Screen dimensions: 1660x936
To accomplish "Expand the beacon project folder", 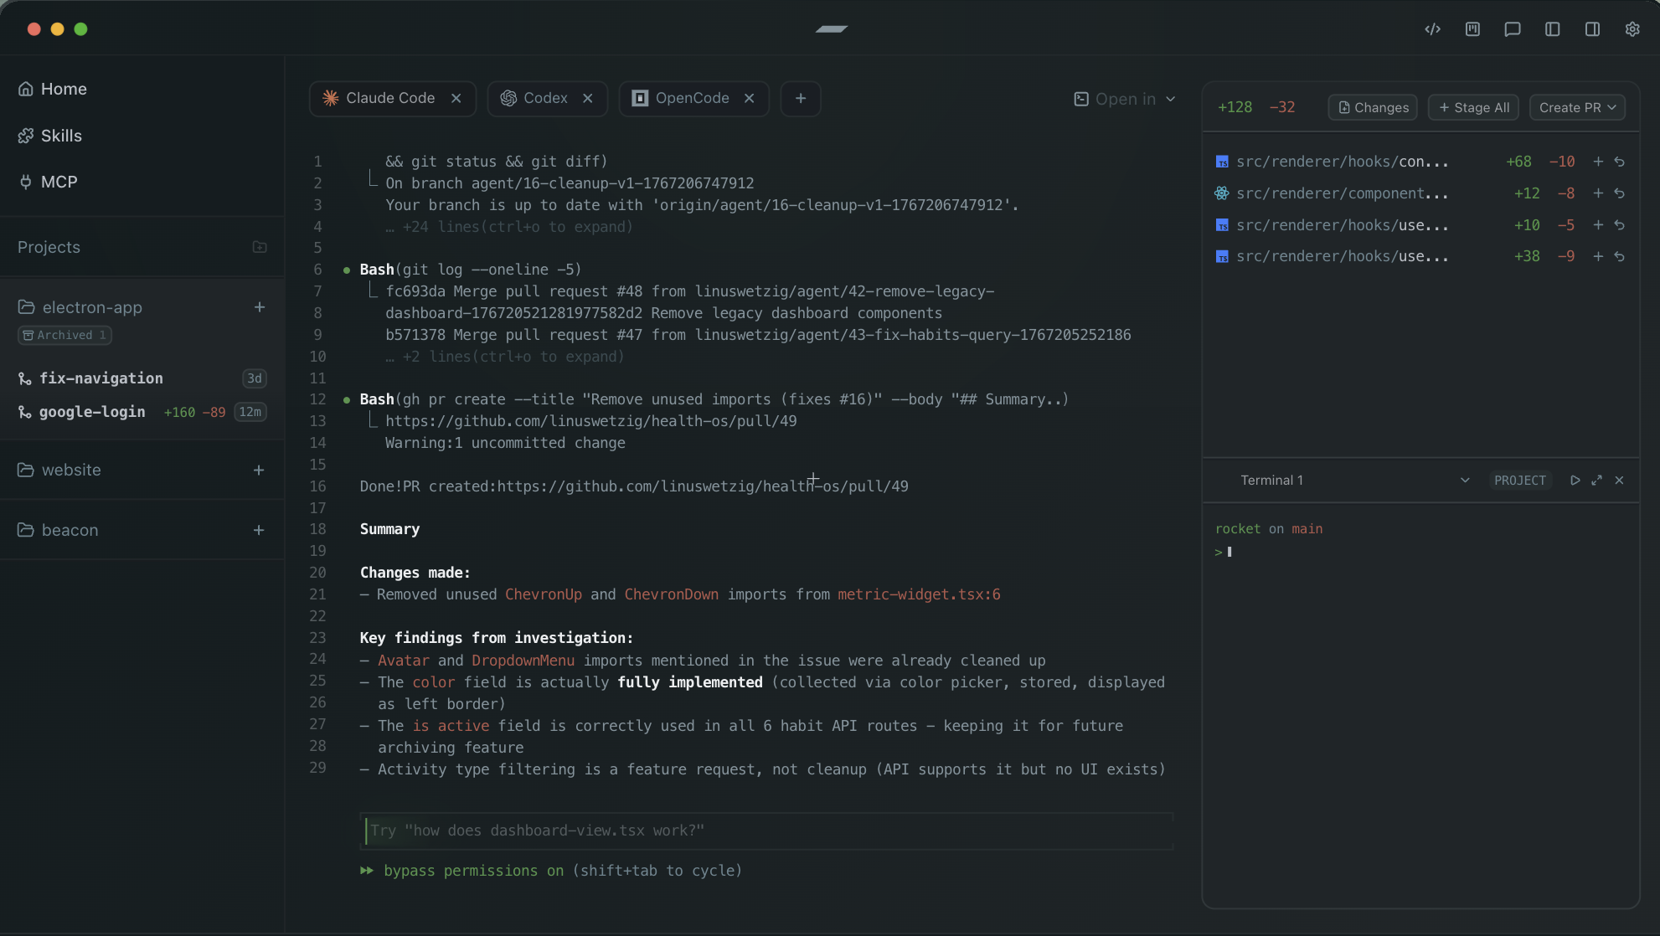I will tap(58, 530).
